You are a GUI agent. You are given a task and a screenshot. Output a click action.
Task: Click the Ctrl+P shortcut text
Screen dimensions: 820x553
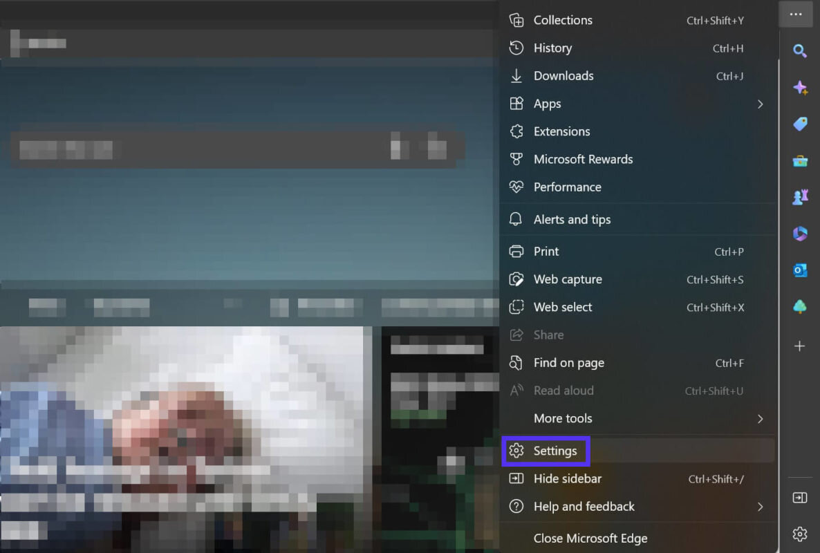coord(729,252)
